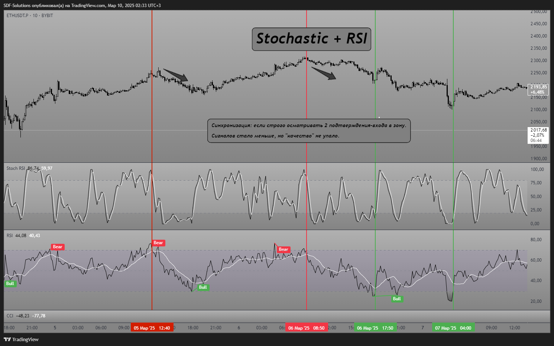Click the 05 Мар '25 12:40 date marker
This screenshot has width=554, height=346.
point(152,328)
